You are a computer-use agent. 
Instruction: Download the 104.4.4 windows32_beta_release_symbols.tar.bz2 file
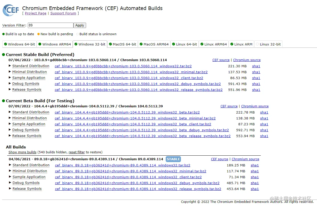pyautogui.click(x=143, y=136)
